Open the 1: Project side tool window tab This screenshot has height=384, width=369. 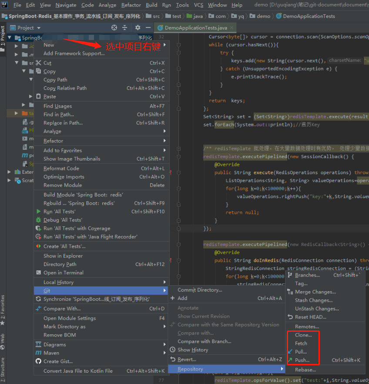(3, 39)
